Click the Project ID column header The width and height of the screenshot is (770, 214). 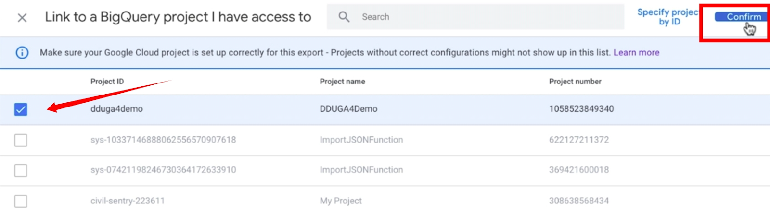coord(107,82)
